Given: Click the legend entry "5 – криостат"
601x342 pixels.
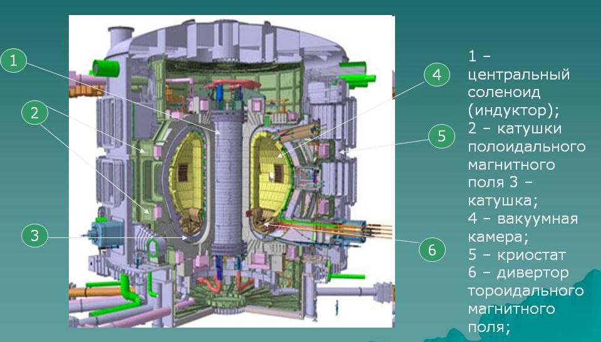Looking at the screenshot, I should [516, 256].
